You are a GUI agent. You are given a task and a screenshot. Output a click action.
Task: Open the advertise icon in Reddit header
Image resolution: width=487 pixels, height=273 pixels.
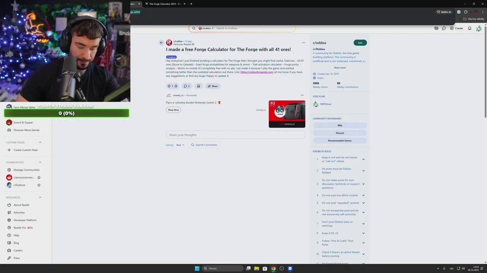coord(436,28)
